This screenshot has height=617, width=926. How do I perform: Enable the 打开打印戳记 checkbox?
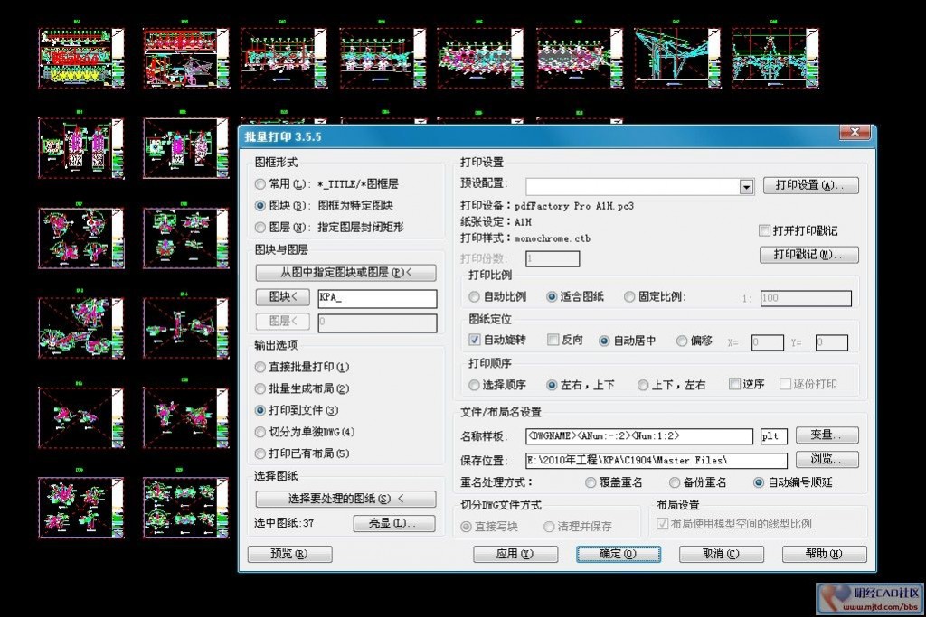coord(764,230)
